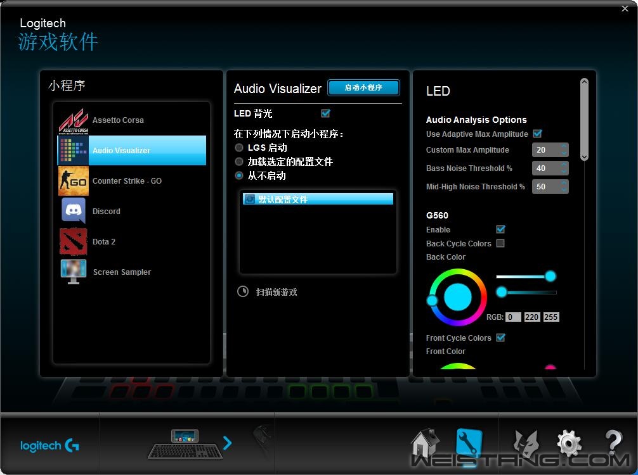Click the Back Color hue wheel ring
The width and height of the screenshot is (638, 475).
coord(457,272)
